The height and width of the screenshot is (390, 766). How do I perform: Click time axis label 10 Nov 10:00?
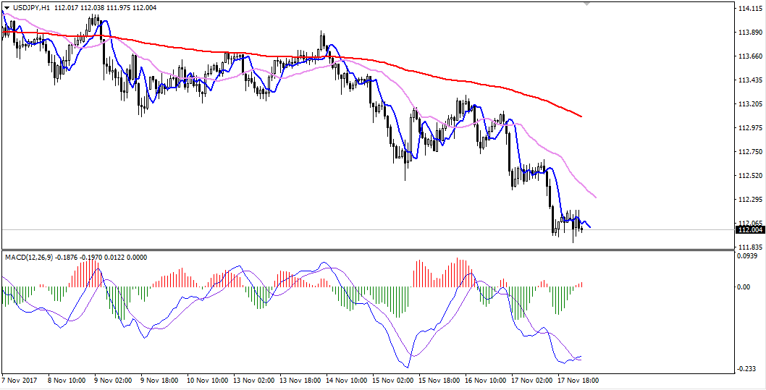tap(208, 380)
